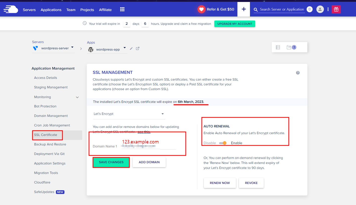Select Cloudflare in sidebar
The image size is (356, 205).
pyautogui.click(x=42, y=182)
